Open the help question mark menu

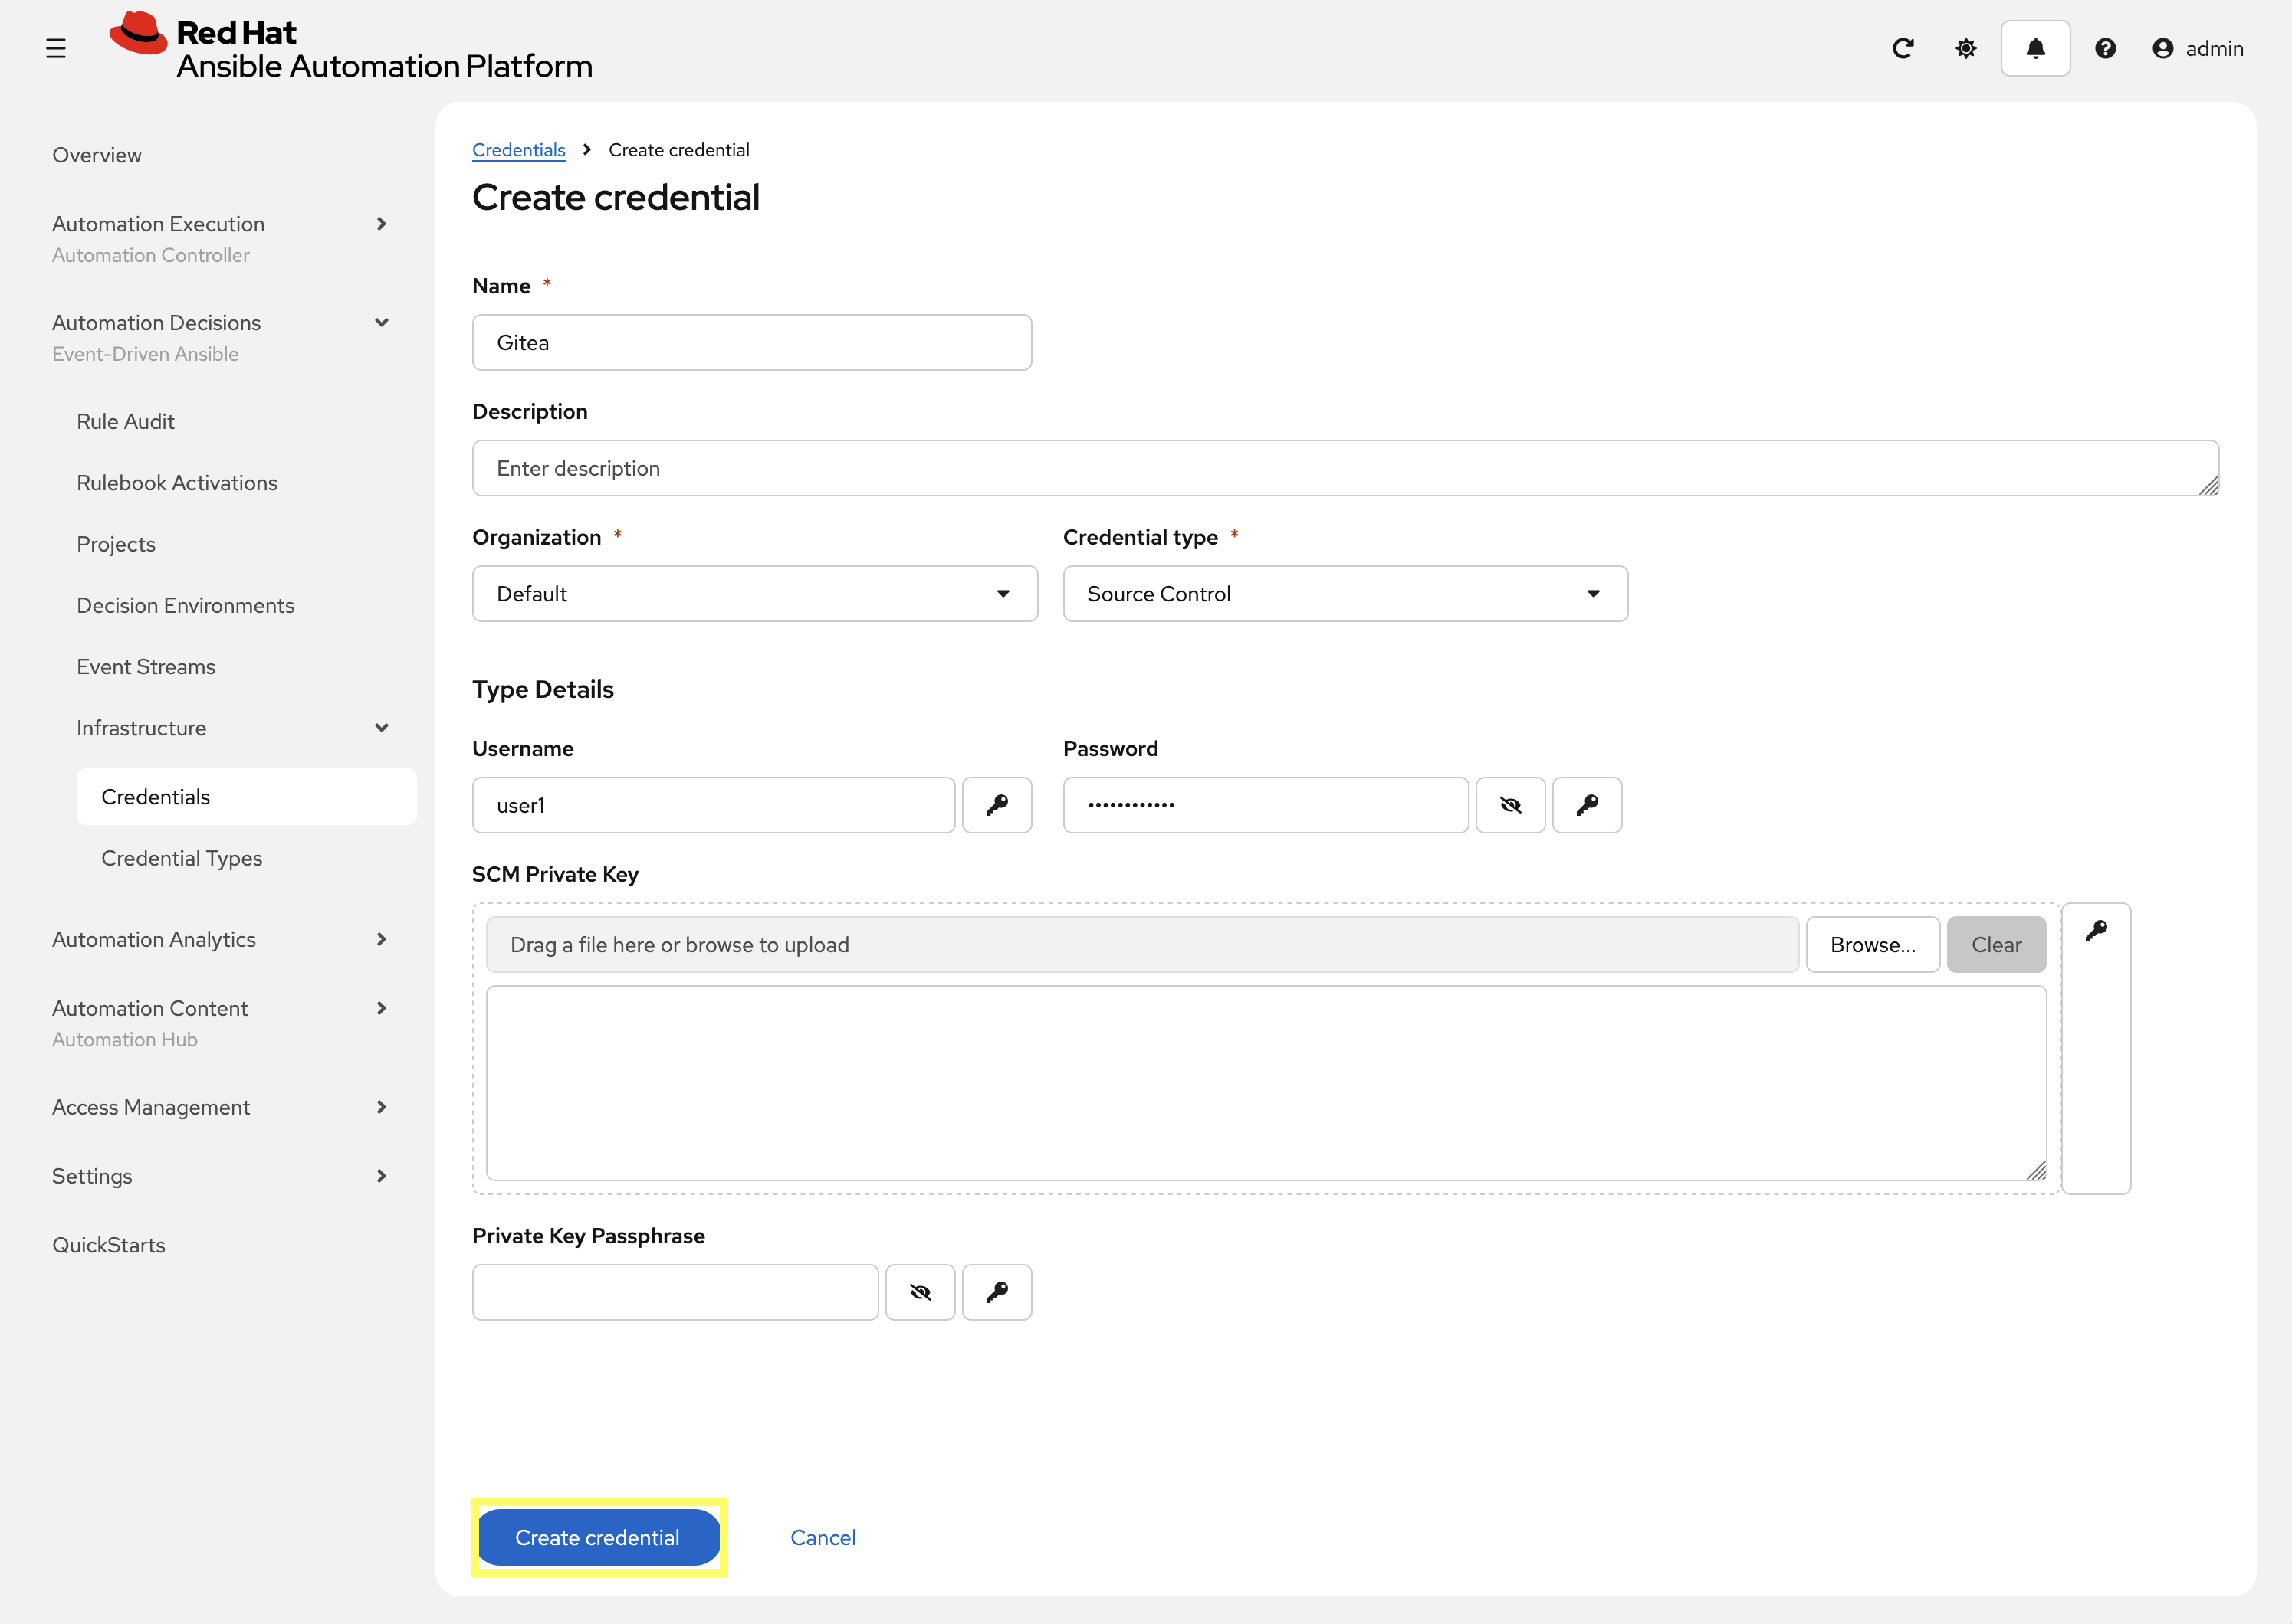[2105, 47]
